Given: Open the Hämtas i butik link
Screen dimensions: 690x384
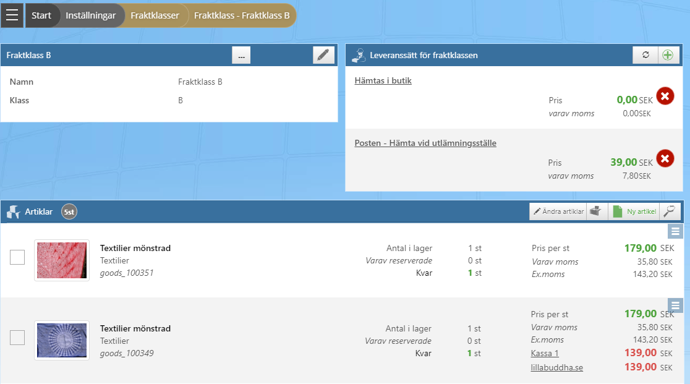Looking at the screenshot, I should coord(383,80).
